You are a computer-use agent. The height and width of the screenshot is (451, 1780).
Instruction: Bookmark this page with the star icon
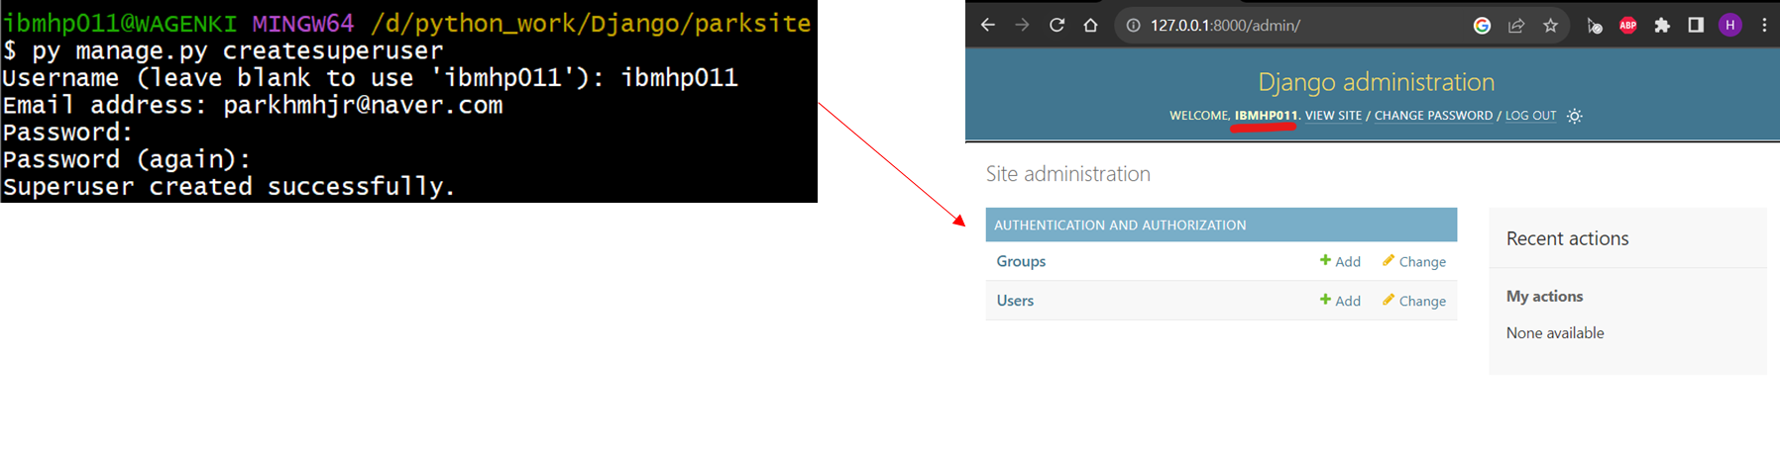click(x=1550, y=26)
